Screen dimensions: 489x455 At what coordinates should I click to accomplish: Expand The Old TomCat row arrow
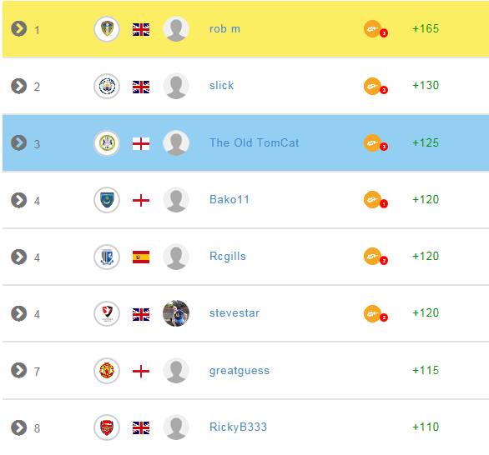(18, 142)
